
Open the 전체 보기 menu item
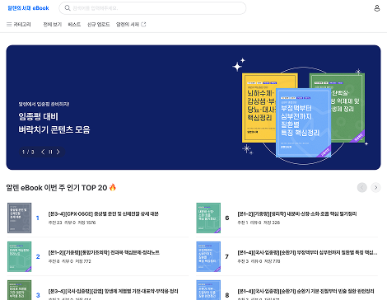[x=53, y=25]
